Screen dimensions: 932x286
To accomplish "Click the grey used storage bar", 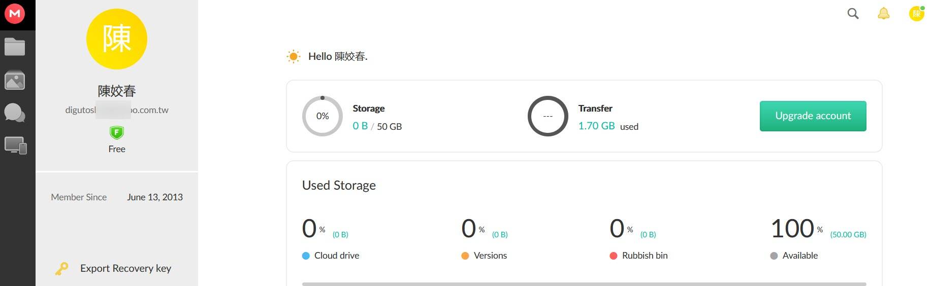I will pyautogui.click(x=584, y=284).
